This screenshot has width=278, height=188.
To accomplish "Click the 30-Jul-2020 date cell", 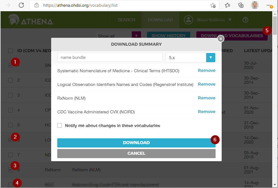I will point(251,65).
